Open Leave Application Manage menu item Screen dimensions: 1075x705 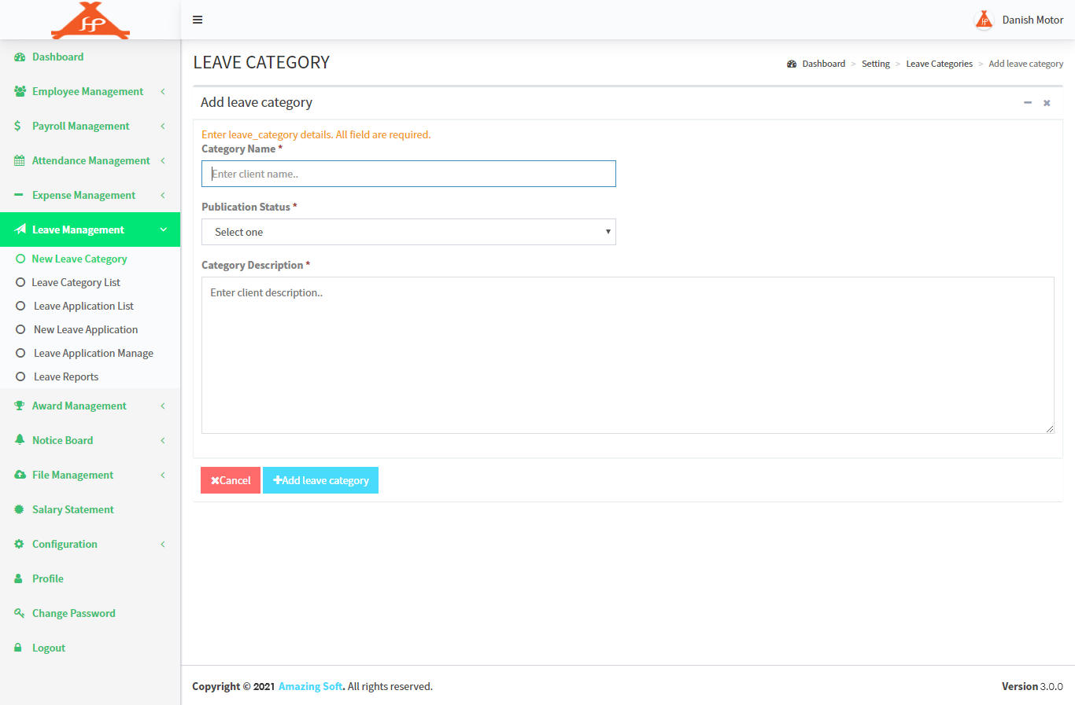(94, 354)
